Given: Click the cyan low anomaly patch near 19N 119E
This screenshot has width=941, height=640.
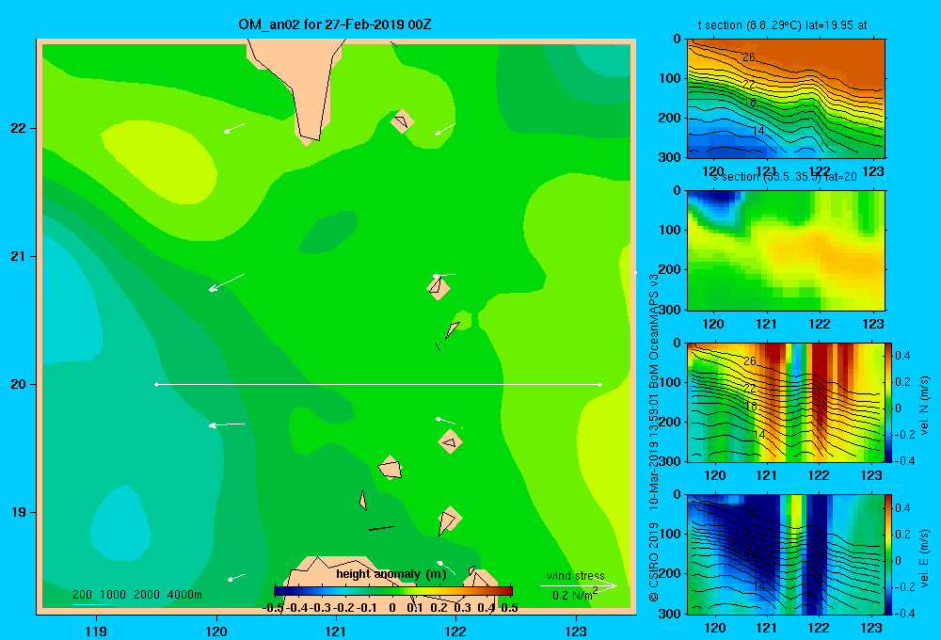Looking at the screenshot, I should pos(120,523).
